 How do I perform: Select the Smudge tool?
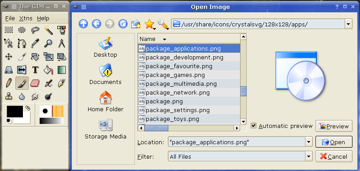click(35, 96)
